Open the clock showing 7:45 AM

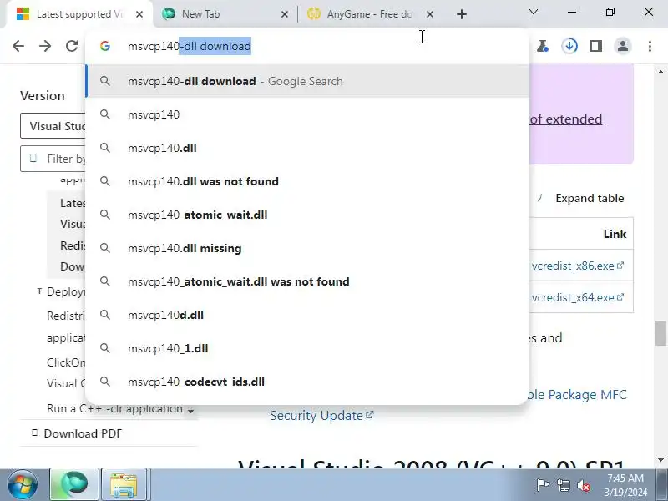tap(625, 485)
